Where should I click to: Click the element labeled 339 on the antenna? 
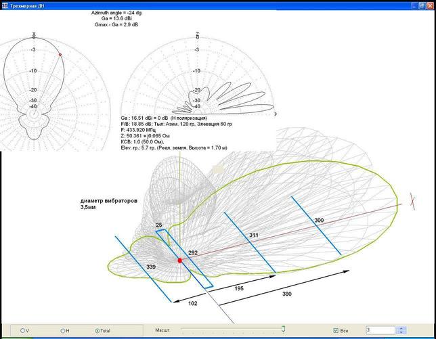152,267
